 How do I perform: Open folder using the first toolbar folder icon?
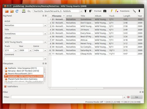coord(7,11)
